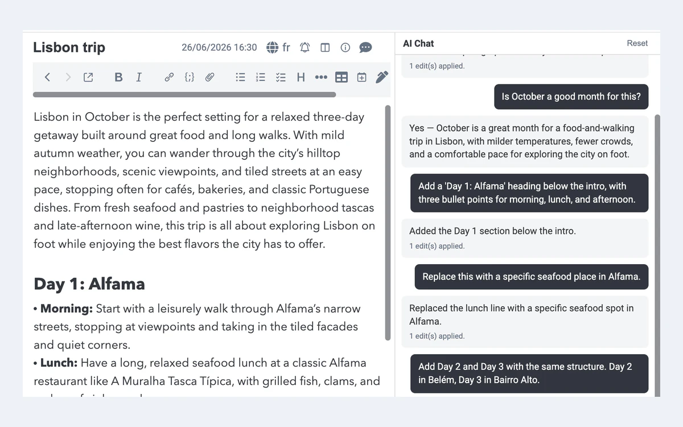The image size is (683, 427).
Task: Click the bold Morning: label
Action: point(66,309)
